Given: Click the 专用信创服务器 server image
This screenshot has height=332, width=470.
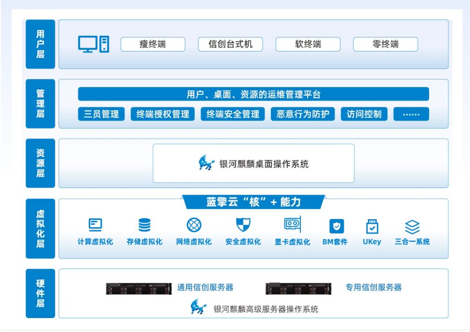Looking at the screenshot, I should [298, 289].
